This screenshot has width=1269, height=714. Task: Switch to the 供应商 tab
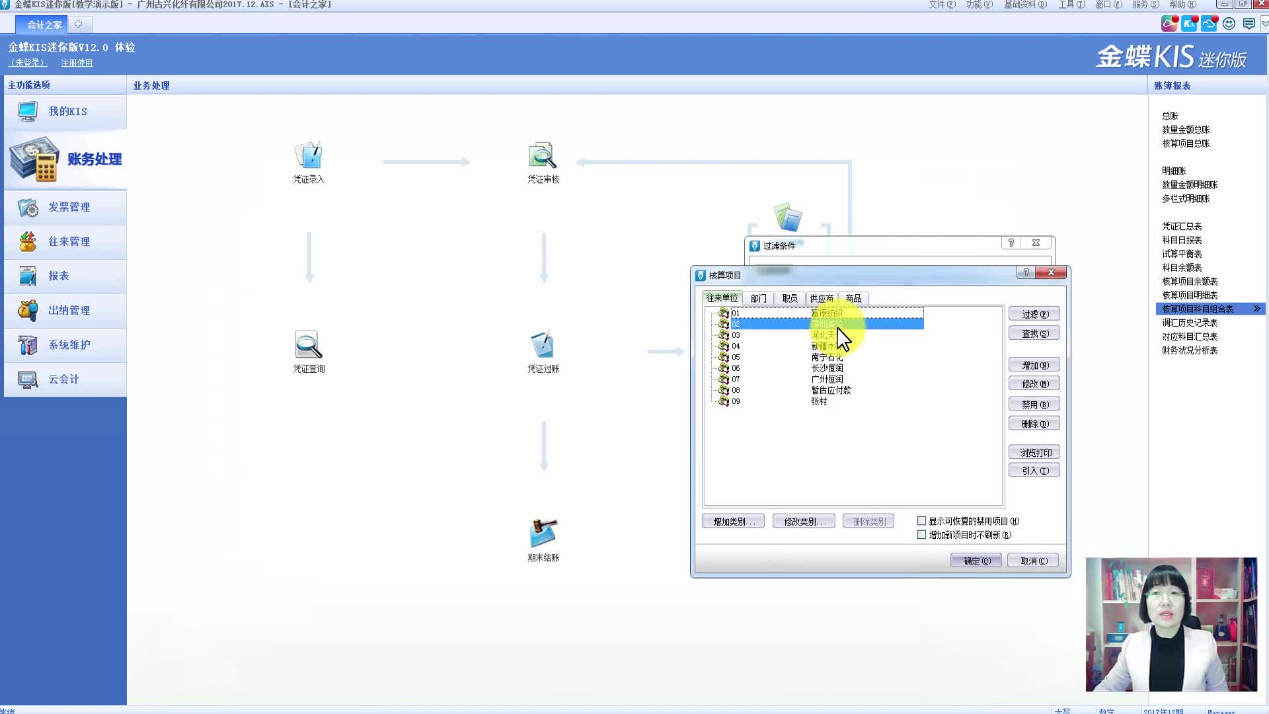point(822,298)
